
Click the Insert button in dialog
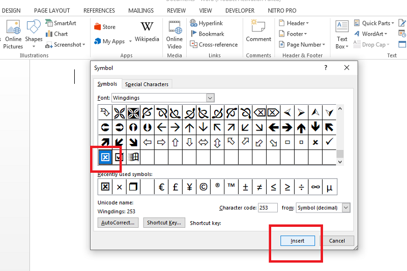pyautogui.click(x=298, y=240)
